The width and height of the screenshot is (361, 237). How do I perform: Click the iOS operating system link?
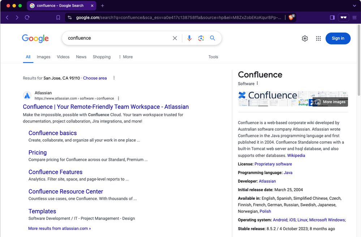coord(292,220)
